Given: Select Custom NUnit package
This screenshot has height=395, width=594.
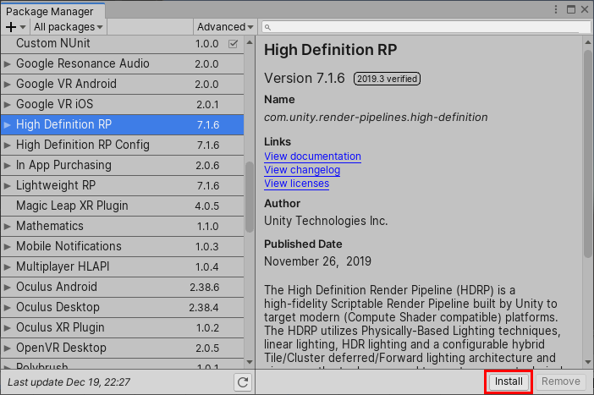Looking at the screenshot, I should click(123, 43).
